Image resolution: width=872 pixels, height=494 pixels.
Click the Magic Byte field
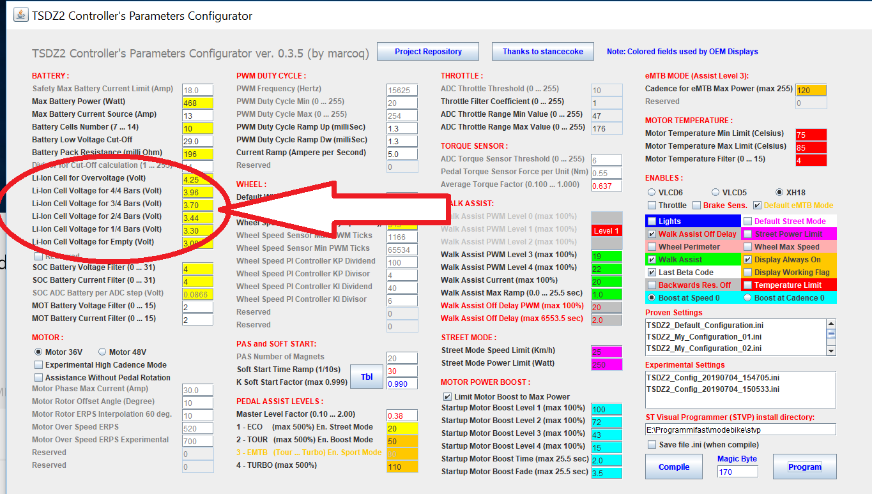pyautogui.click(x=737, y=472)
